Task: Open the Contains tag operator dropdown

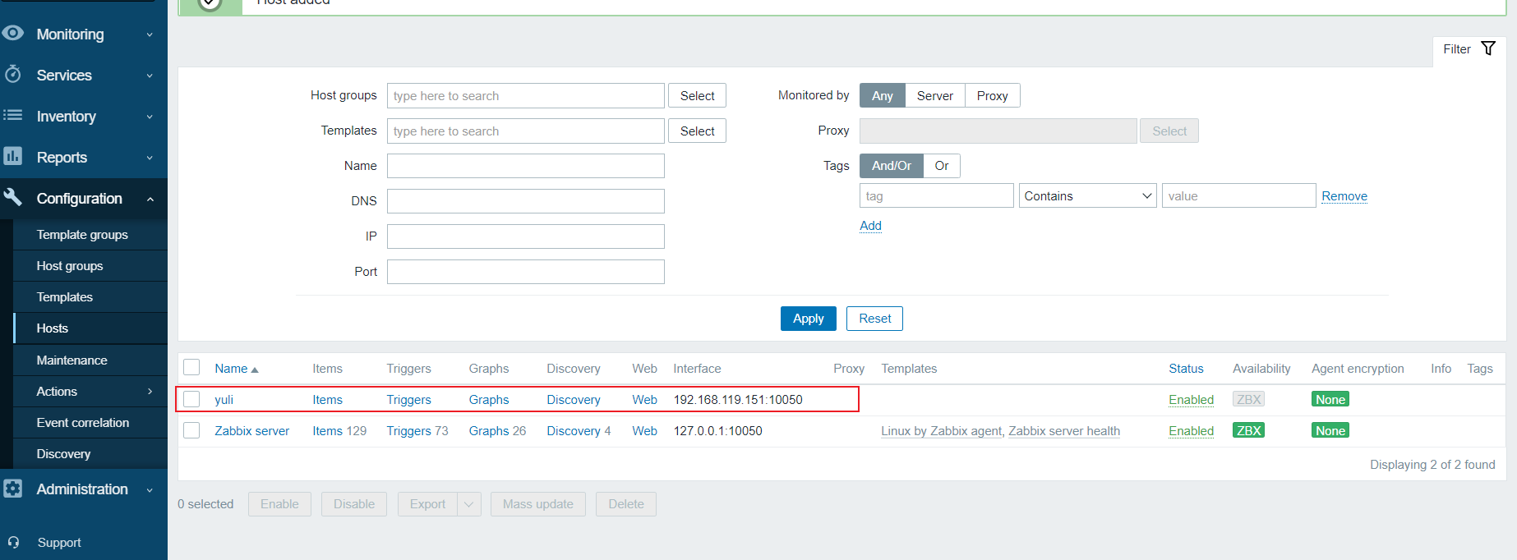Action: pos(1088,195)
